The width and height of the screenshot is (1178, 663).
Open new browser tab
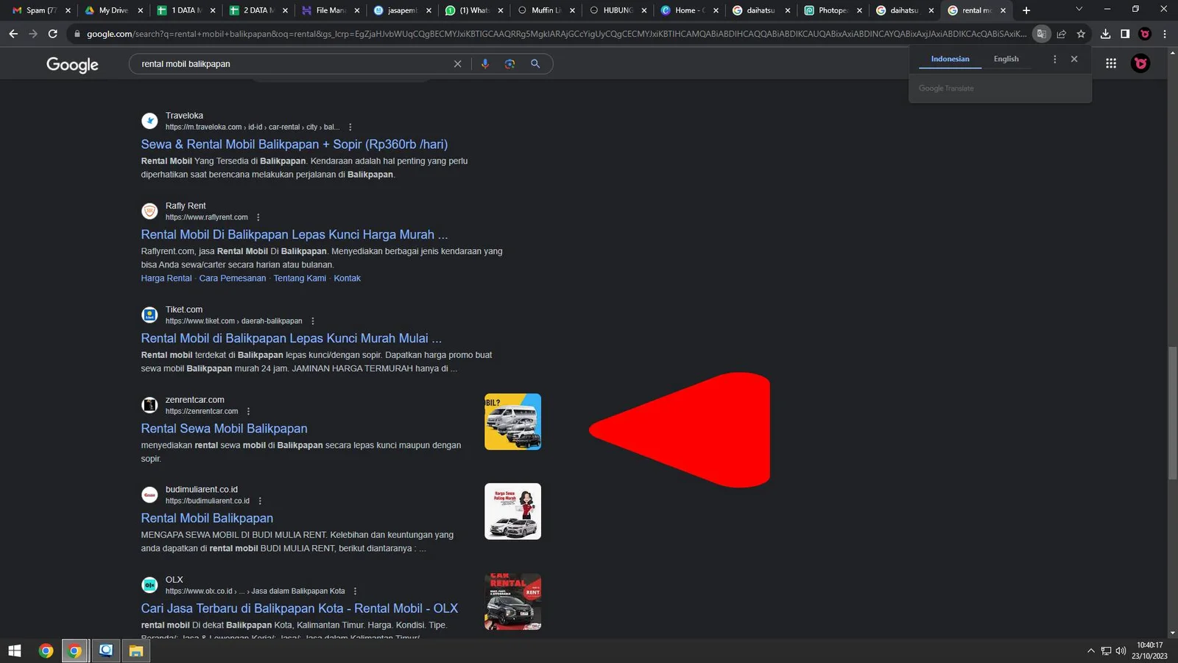pos(1026,10)
